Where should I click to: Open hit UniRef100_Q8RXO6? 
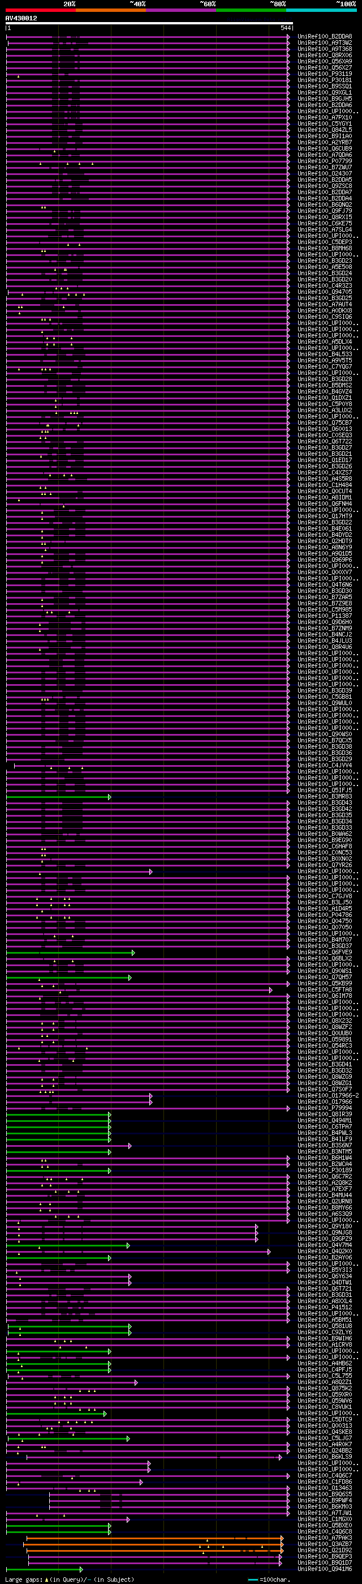pyautogui.click(x=325, y=55)
